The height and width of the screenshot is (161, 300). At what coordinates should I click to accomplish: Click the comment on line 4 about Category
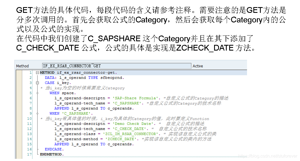82,88
